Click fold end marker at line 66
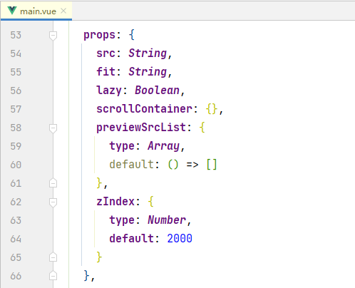Viewport: 355px width, 288px height. (x=53, y=276)
